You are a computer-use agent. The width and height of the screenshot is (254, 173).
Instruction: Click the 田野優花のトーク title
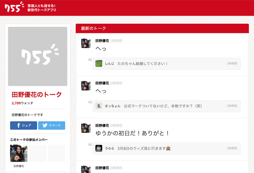[x=37, y=95]
